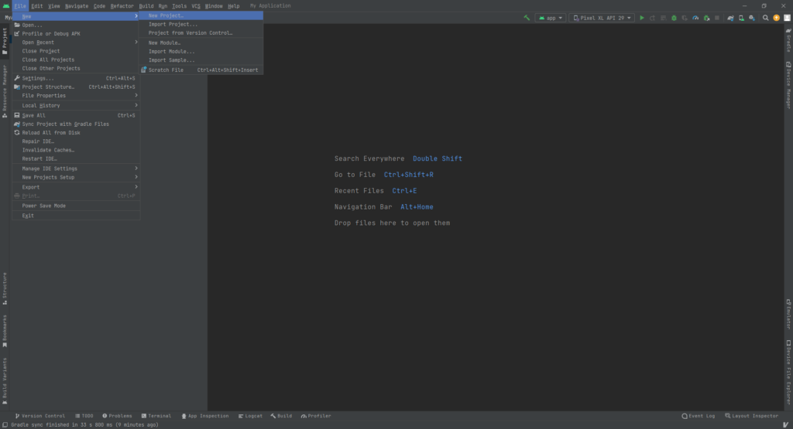Open Project Structure… from the File menu

(x=76, y=87)
